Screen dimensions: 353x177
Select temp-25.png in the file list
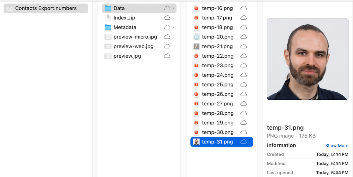pos(217,84)
